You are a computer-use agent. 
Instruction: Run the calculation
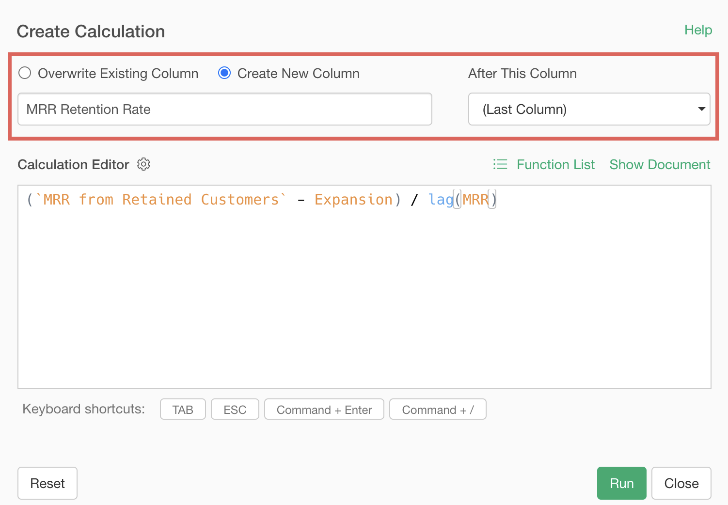click(621, 483)
